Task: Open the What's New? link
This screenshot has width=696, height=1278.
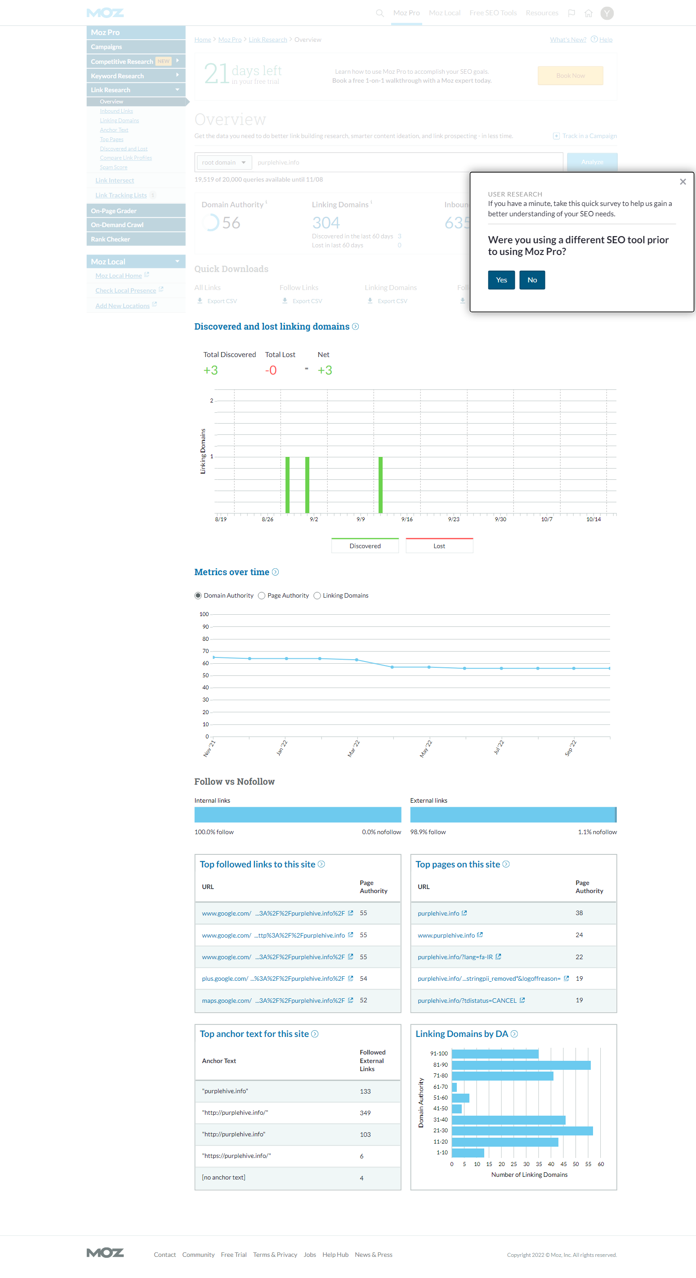Action: (x=568, y=40)
